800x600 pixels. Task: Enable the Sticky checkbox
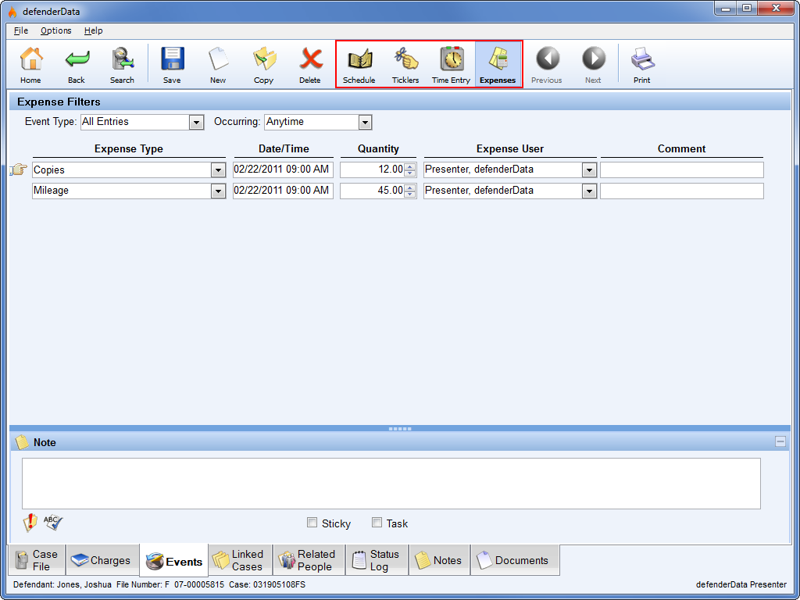[312, 523]
